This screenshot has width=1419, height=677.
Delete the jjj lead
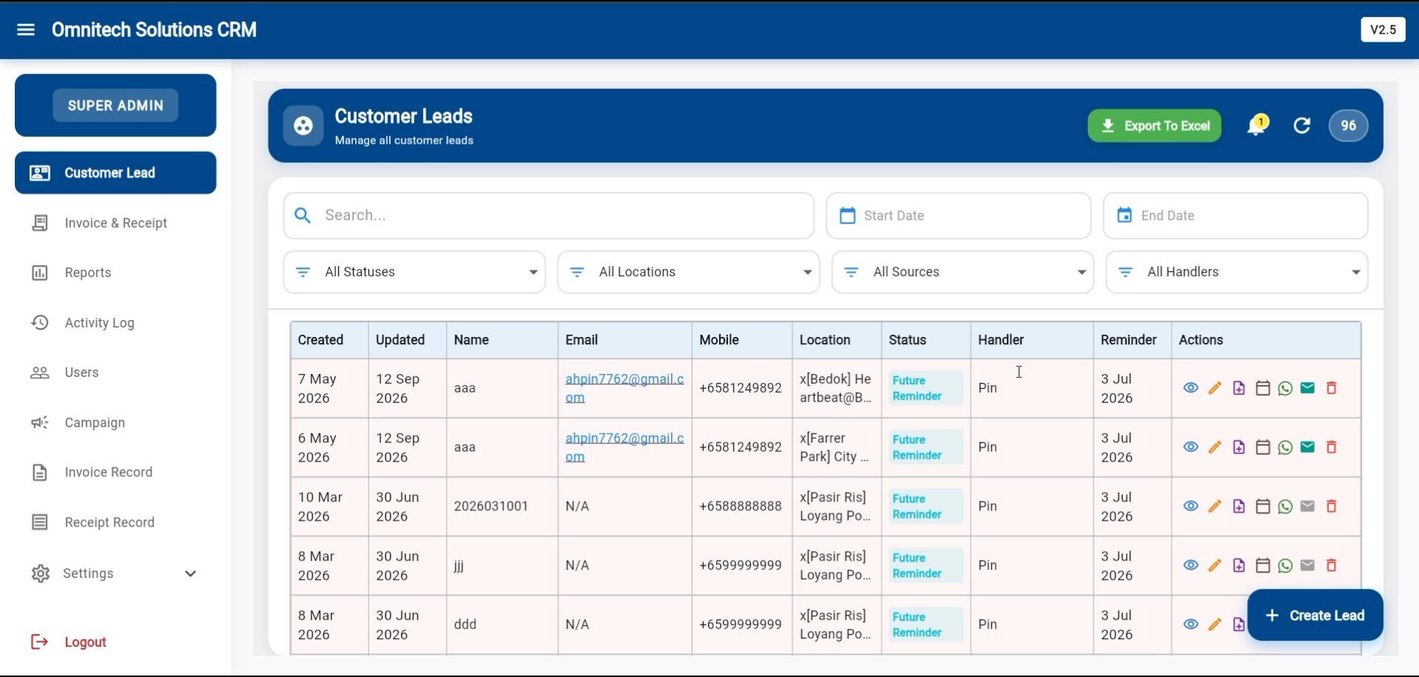(x=1332, y=566)
